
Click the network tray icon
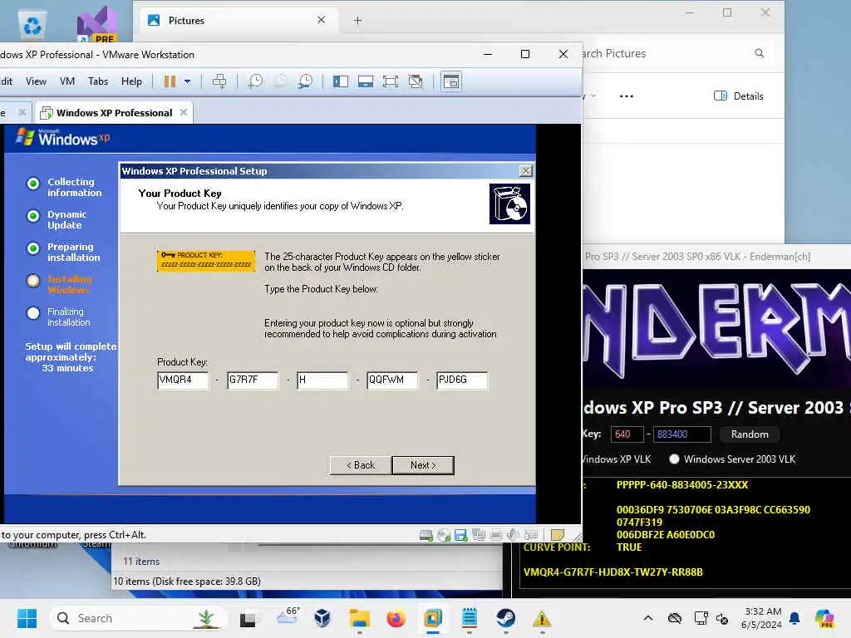701,618
